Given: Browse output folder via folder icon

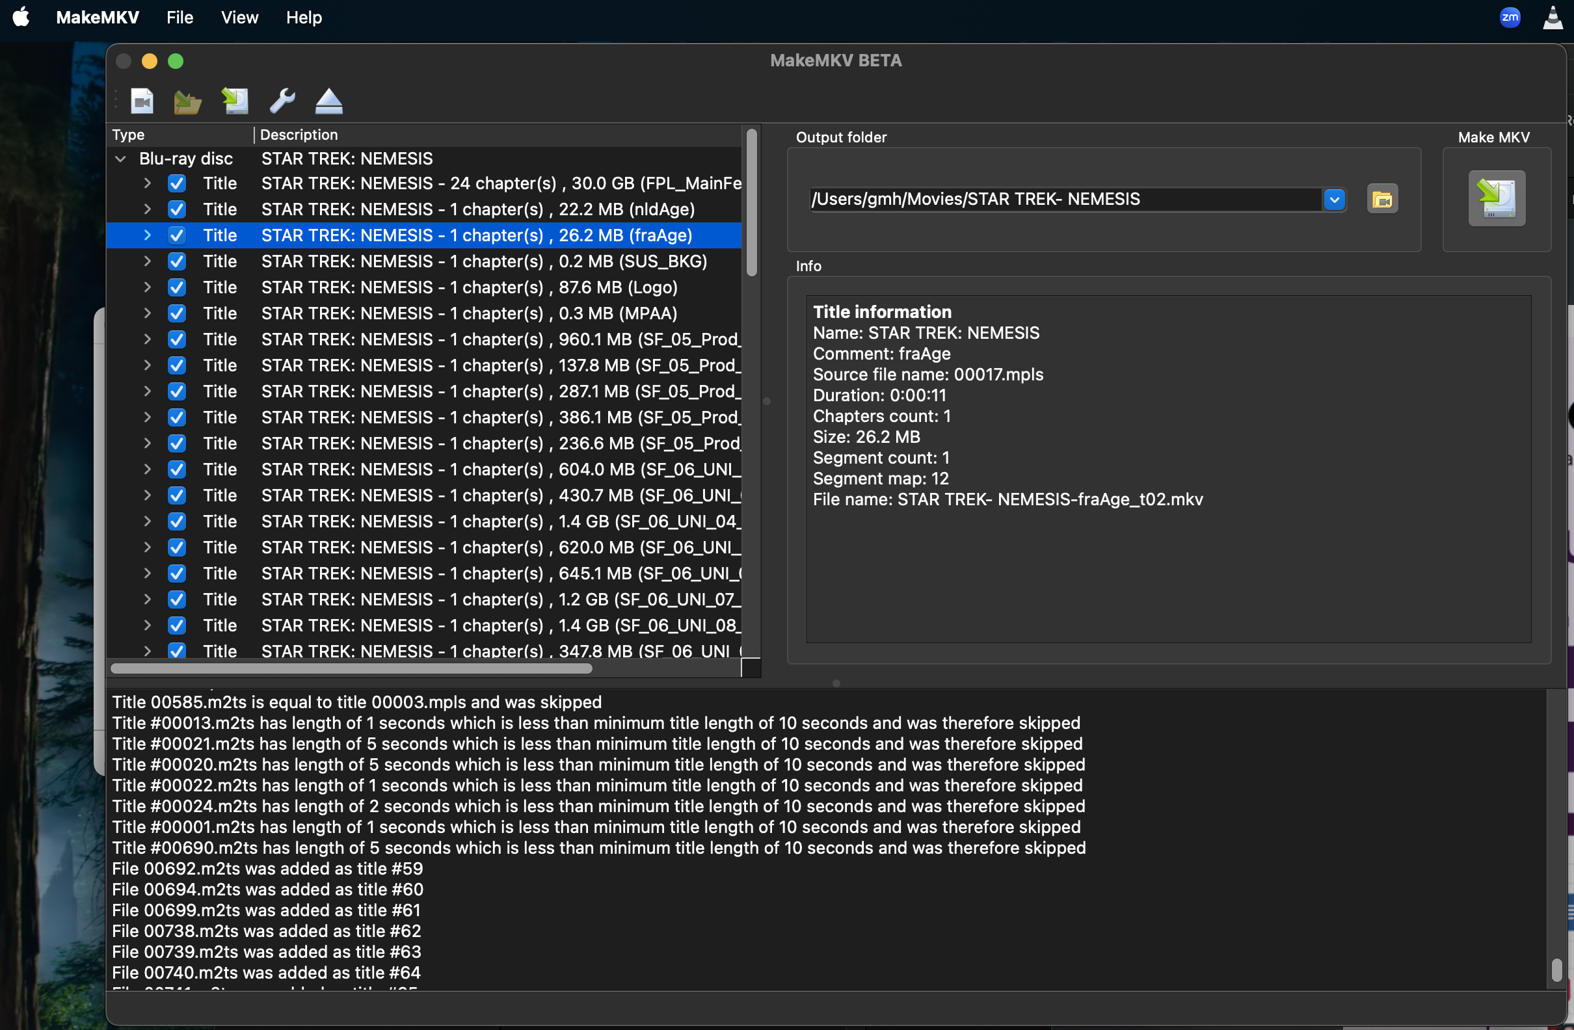Looking at the screenshot, I should point(1382,199).
